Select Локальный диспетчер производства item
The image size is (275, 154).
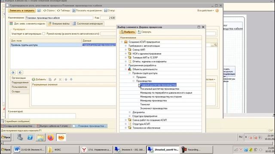click(159, 89)
